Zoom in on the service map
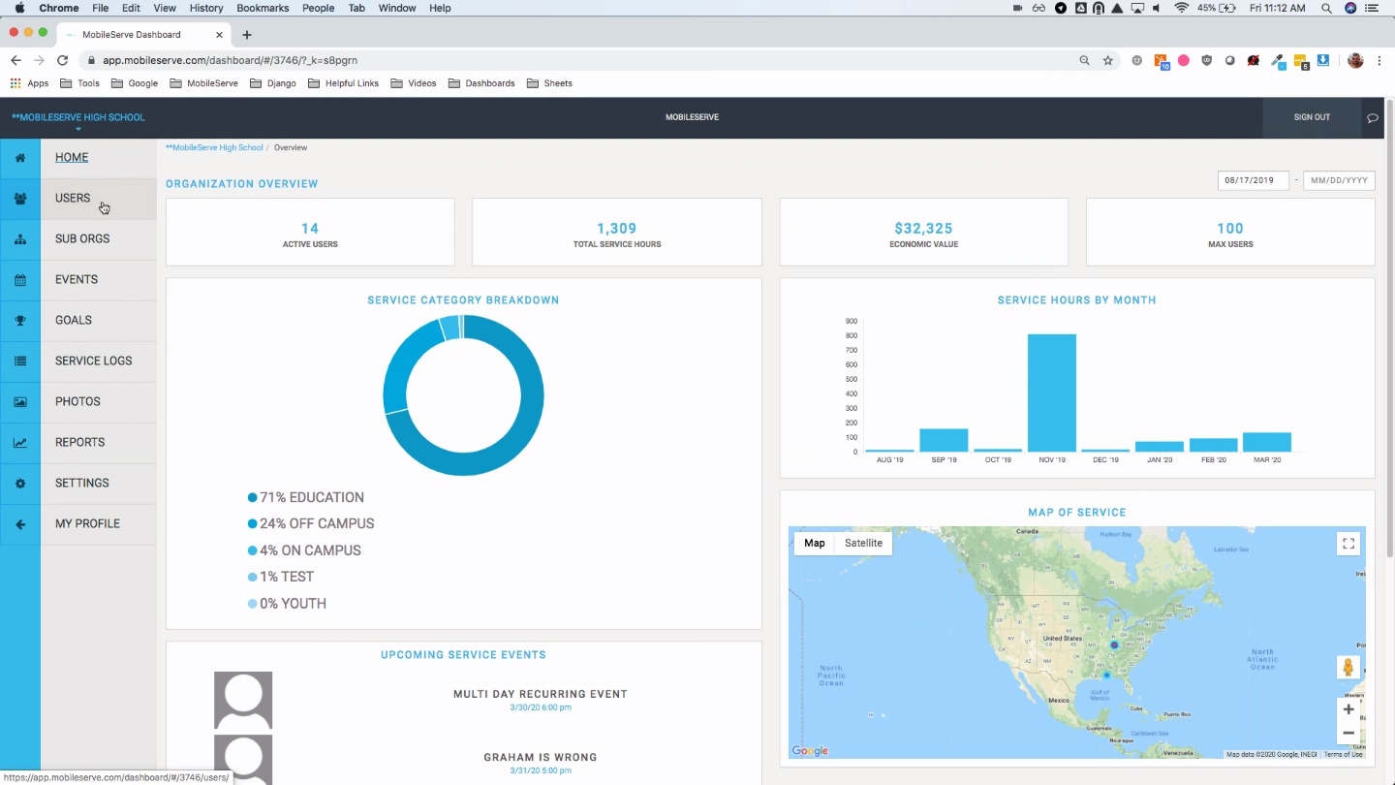The height and width of the screenshot is (785, 1395). point(1348,709)
